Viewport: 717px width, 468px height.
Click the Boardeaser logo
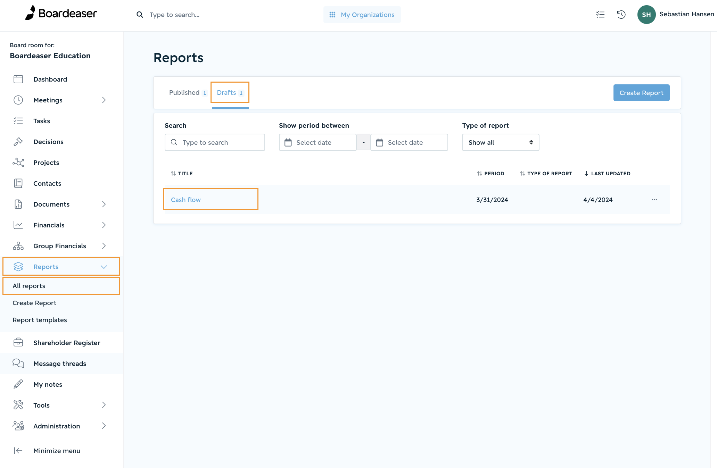pos(61,13)
